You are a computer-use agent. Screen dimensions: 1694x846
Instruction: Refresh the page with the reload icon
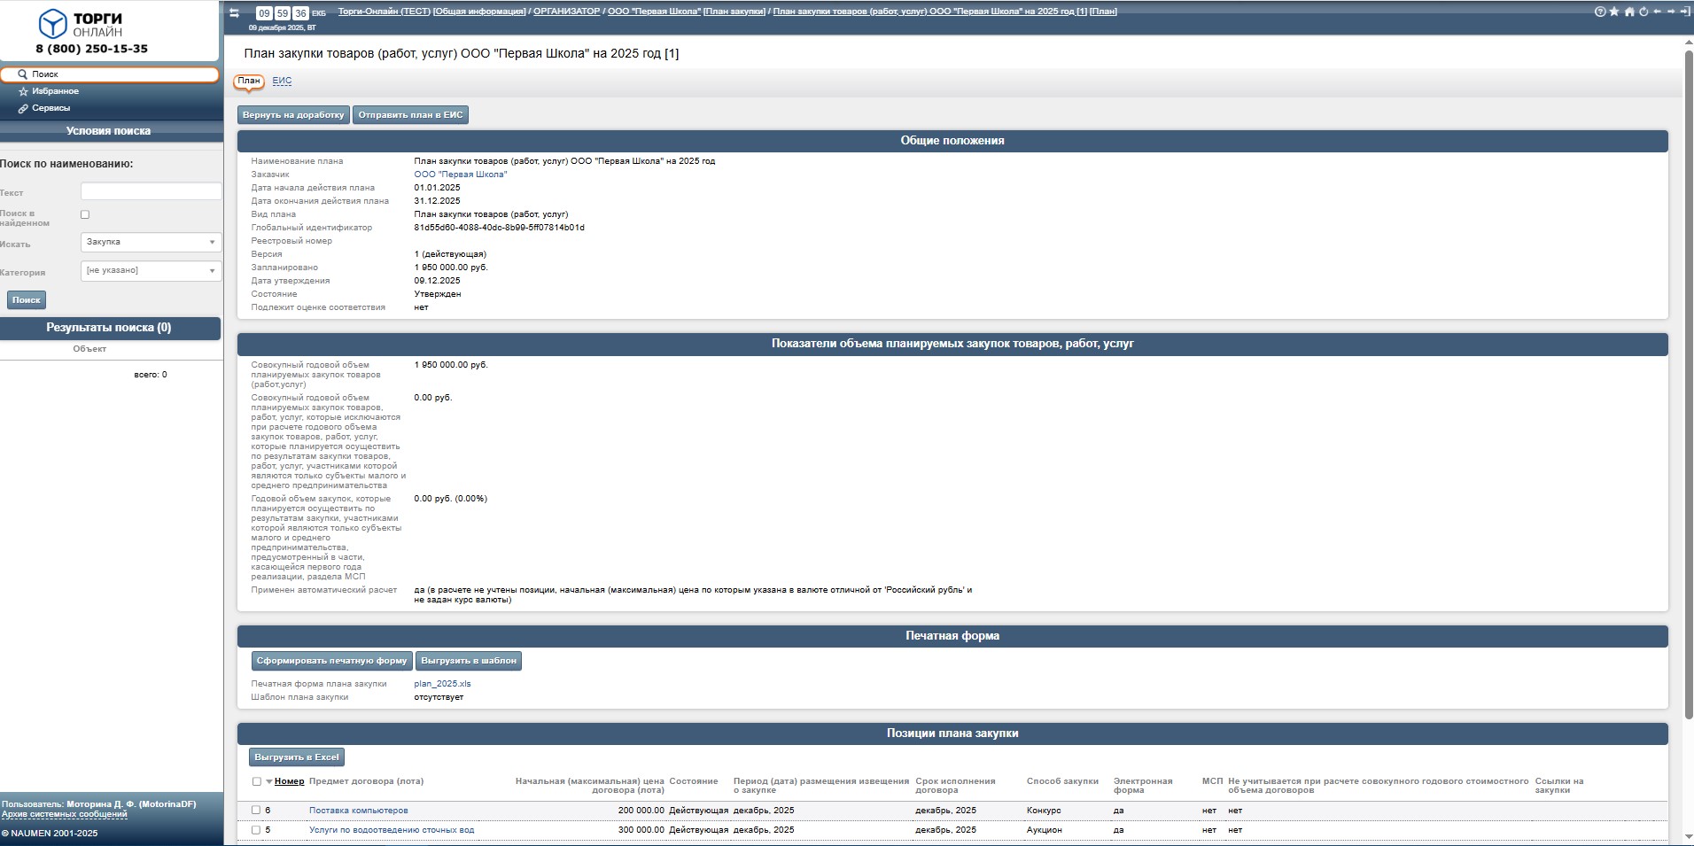pos(1643,12)
